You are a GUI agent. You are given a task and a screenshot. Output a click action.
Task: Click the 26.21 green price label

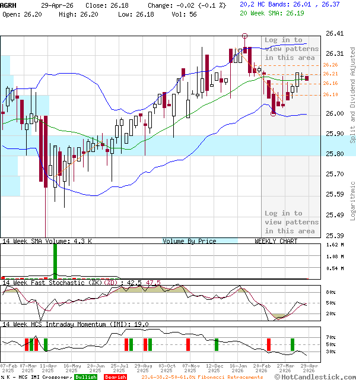point(330,74)
